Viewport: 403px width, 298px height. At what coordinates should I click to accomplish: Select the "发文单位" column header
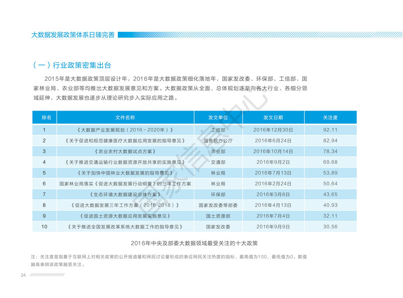point(218,118)
